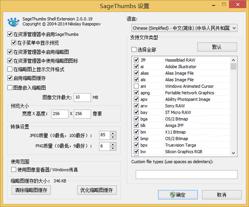249x207 pixels.
Task: Toggle 启用缩略图缓存 checkbox
Action: (10, 78)
